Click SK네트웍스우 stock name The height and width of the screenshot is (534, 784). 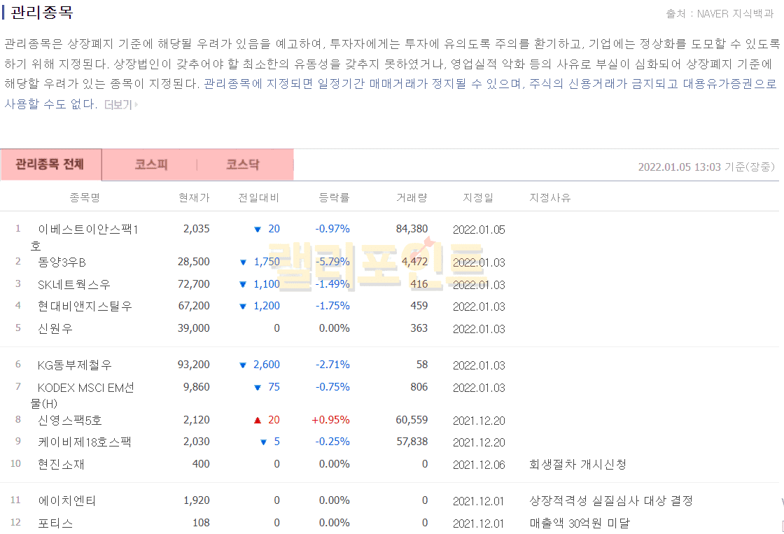click(74, 285)
